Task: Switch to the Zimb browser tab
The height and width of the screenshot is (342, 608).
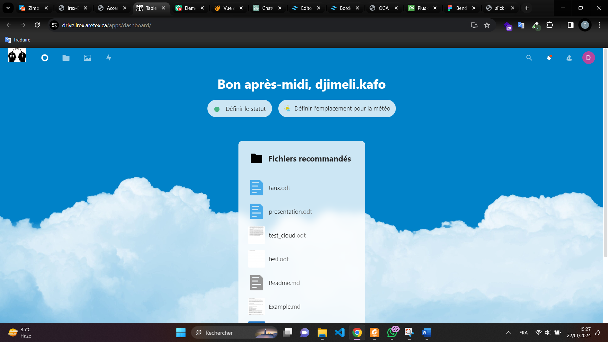Action: click(x=33, y=8)
